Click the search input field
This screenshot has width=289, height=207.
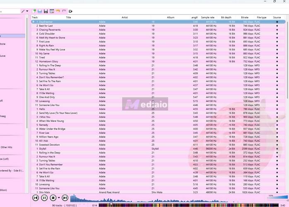pos(10,11)
